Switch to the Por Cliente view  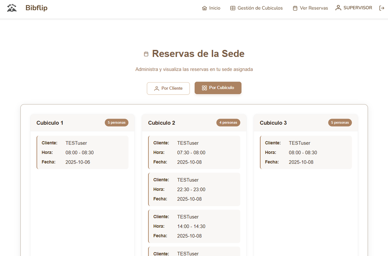coord(168,88)
